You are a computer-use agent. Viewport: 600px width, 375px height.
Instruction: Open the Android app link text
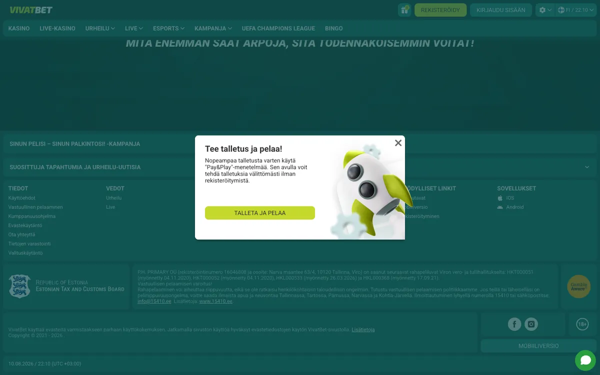click(515, 207)
